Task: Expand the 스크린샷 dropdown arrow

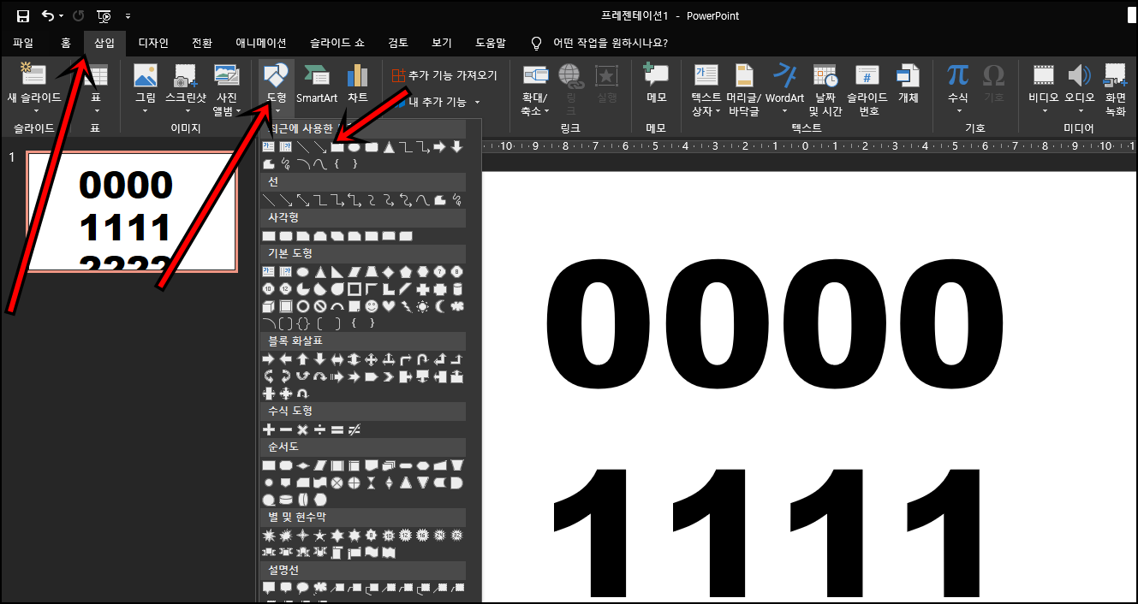Action: (188, 111)
